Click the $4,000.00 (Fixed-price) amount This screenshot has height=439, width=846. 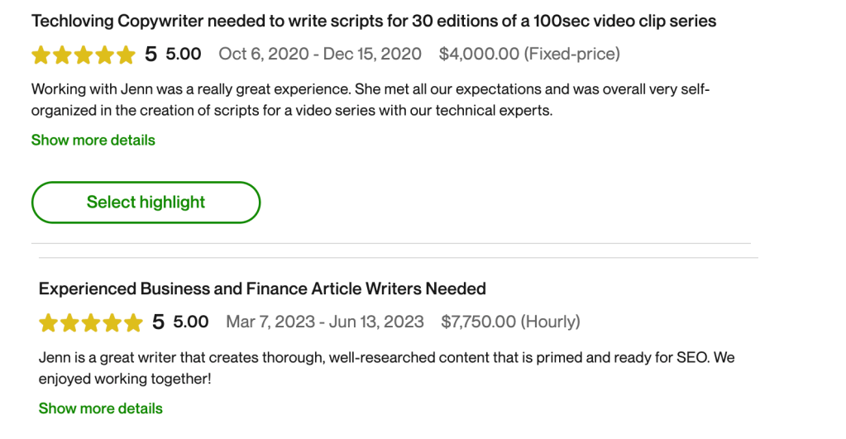pyautogui.click(x=529, y=55)
